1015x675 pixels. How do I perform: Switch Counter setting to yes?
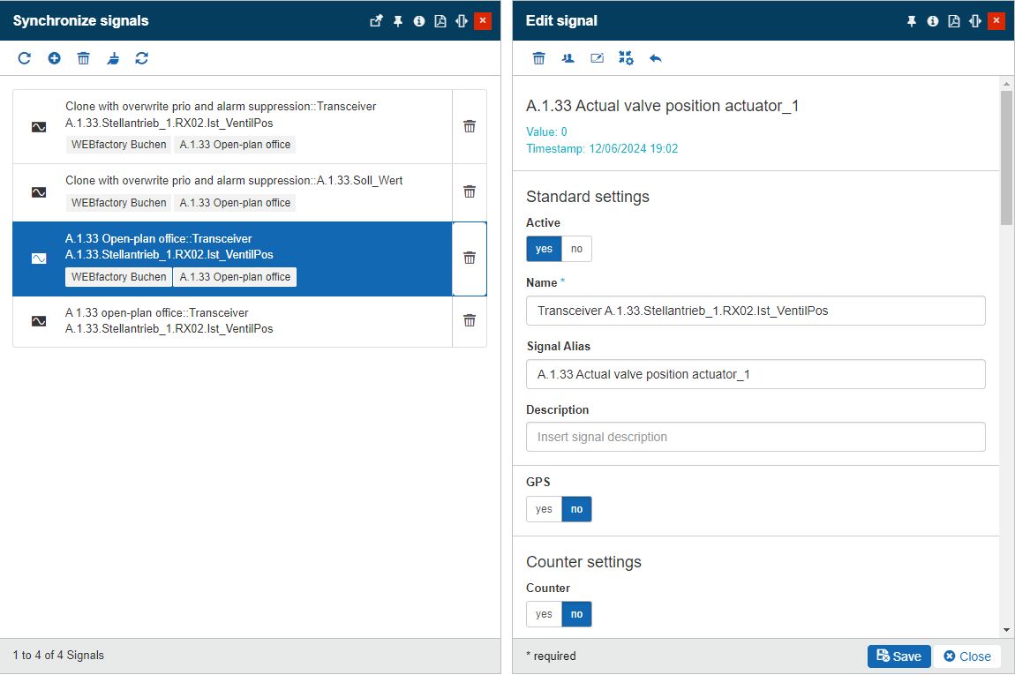(544, 614)
